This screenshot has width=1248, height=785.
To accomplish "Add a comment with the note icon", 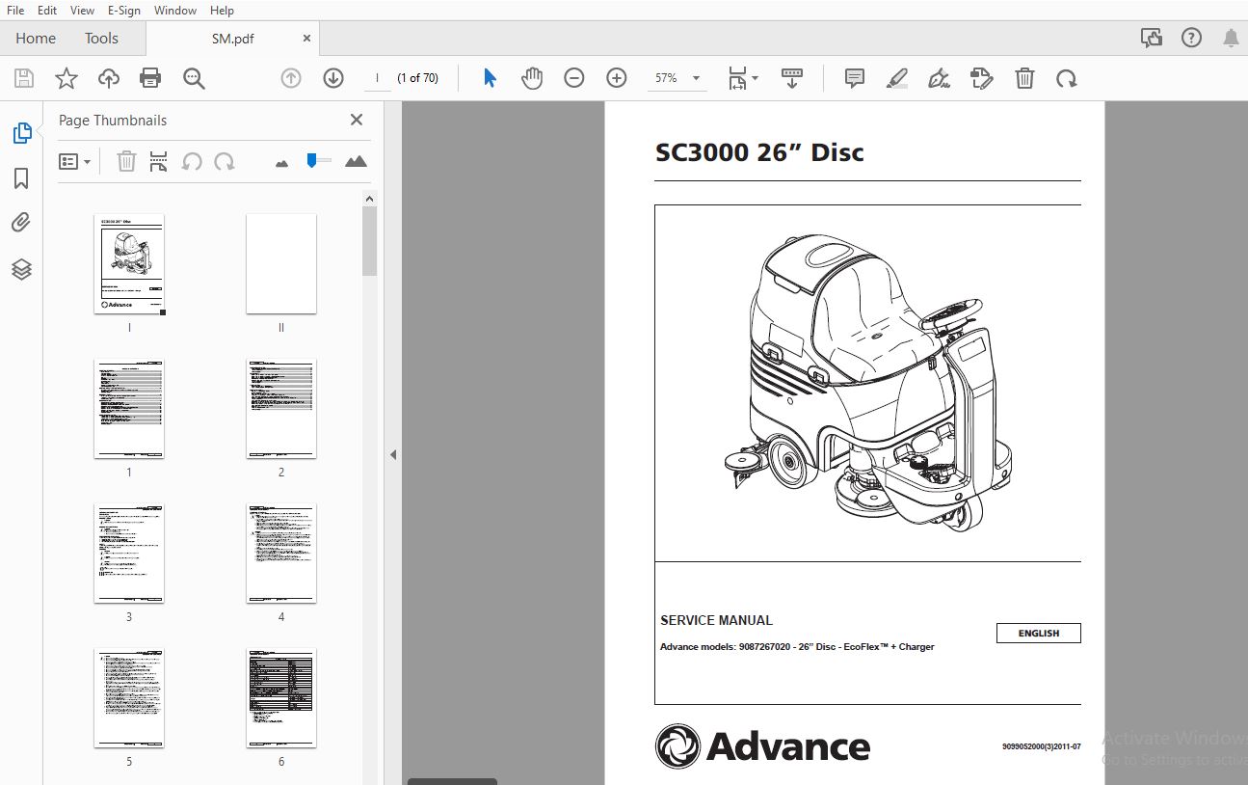I will point(854,78).
